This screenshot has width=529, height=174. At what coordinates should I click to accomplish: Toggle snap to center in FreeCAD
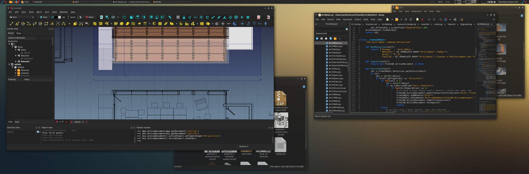coord(236,17)
